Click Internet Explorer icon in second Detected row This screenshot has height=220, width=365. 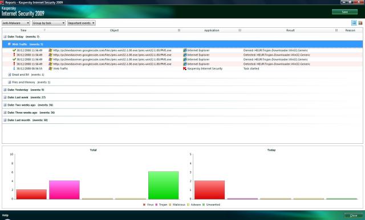185,64
